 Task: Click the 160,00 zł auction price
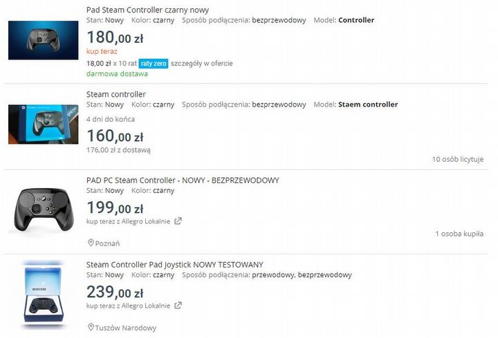(115, 135)
